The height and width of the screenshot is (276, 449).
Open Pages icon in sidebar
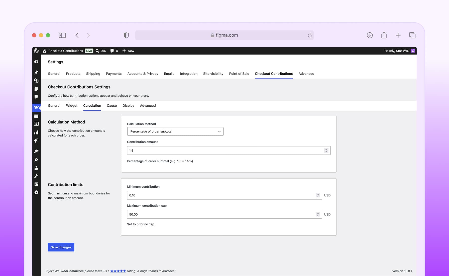tap(36, 89)
